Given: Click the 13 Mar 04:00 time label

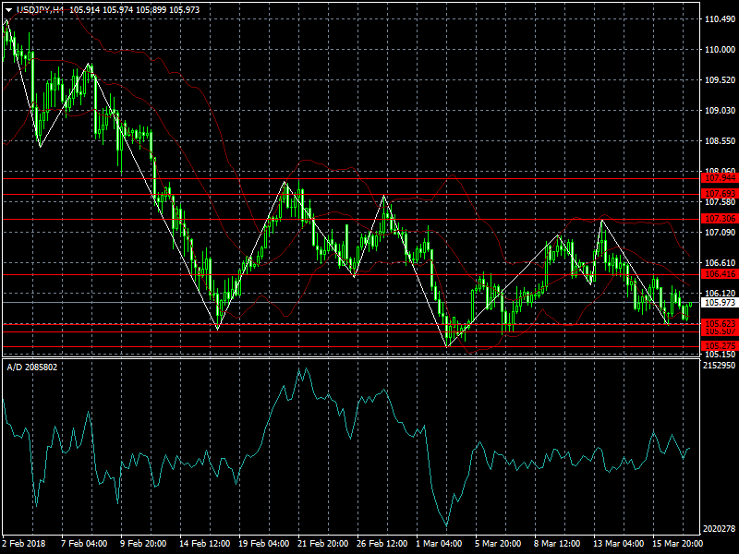Looking at the screenshot, I should 618,544.
